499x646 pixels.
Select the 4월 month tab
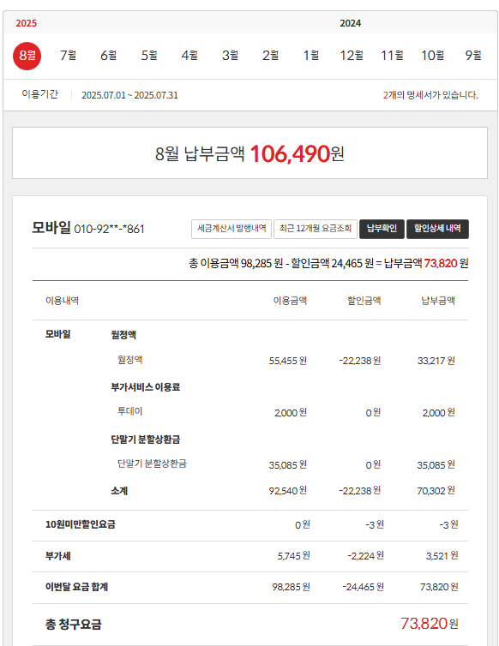[x=189, y=55]
